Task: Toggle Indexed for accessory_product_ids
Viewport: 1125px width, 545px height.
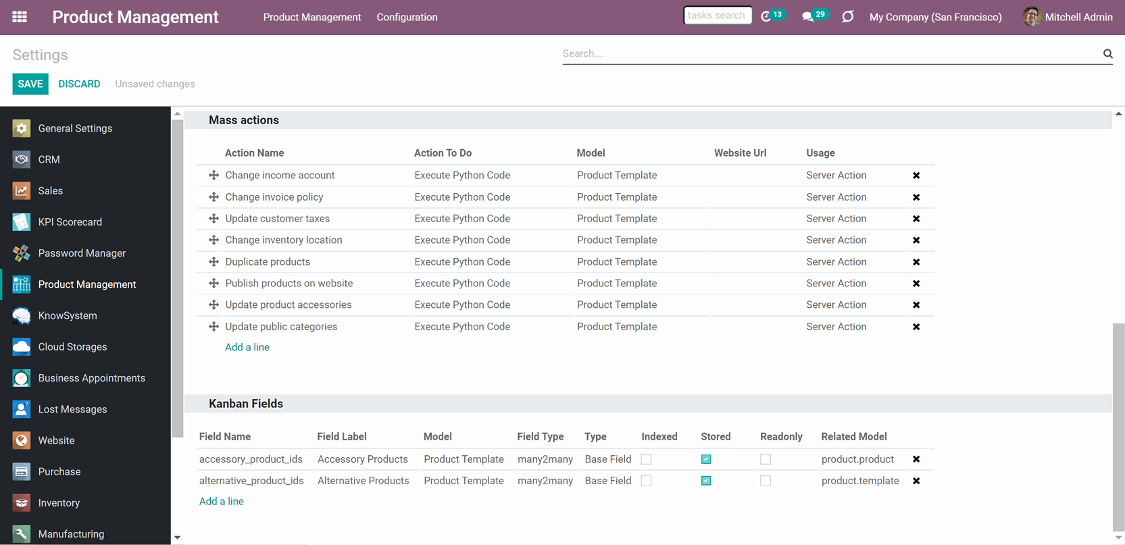Action: pos(647,459)
